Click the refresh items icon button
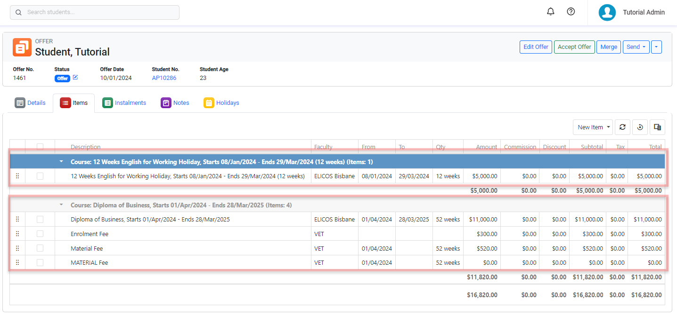The image size is (677, 316). pos(622,127)
